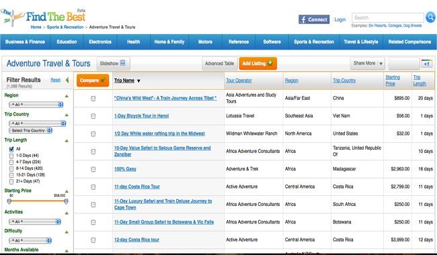This screenshot has height=255, width=437.
Task: Sort by Trip Country column header
Action: click(x=344, y=81)
